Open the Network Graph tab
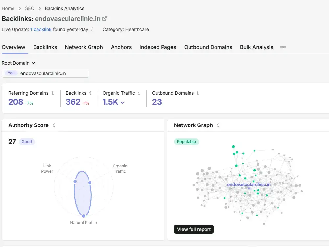Viewport: 329px width, 247px height. pyautogui.click(x=84, y=47)
